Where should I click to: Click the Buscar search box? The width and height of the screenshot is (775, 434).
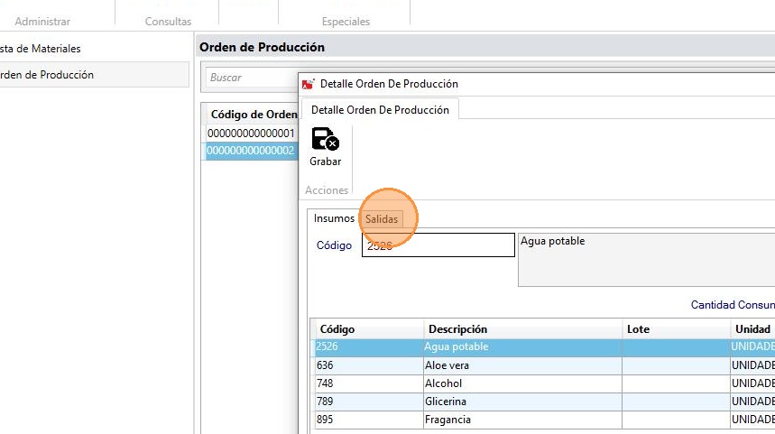(x=251, y=78)
